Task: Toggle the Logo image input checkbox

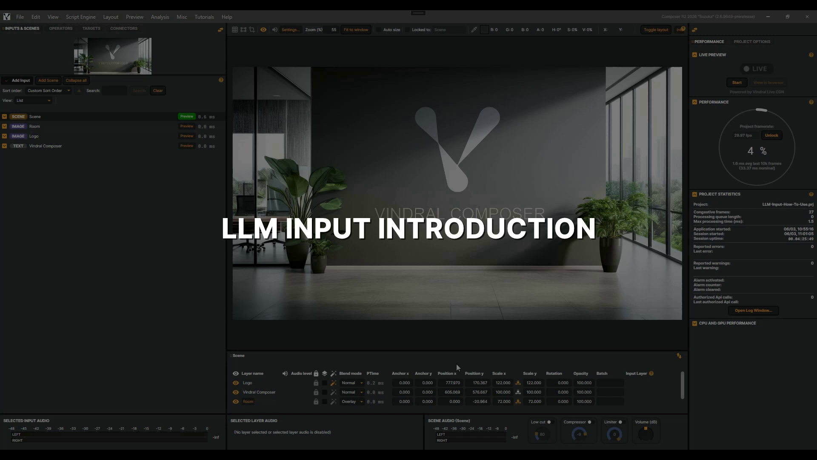Action: (4, 136)
